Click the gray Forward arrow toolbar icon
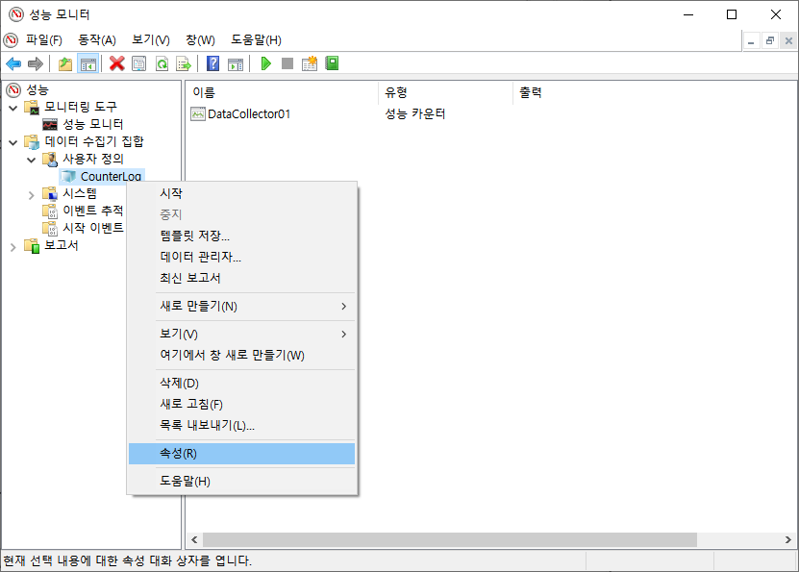Screen dimensions: 799x572 (x=36, y=63)
